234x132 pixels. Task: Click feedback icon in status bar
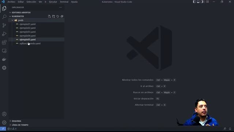tap(225, 129)
